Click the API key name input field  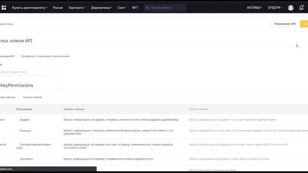[25, 72]
